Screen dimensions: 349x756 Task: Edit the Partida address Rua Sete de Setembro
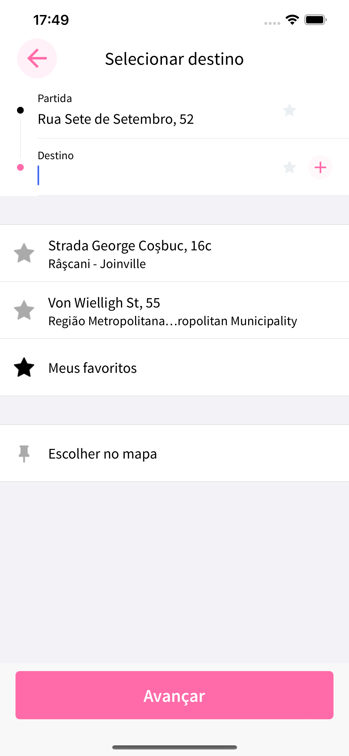tap(116, 119)
